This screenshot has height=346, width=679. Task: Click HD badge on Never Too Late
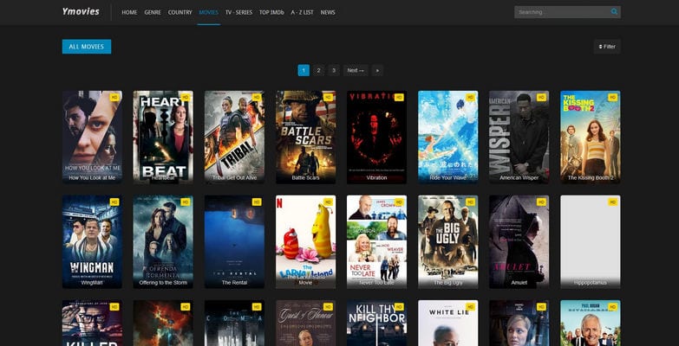pos(399,202)
